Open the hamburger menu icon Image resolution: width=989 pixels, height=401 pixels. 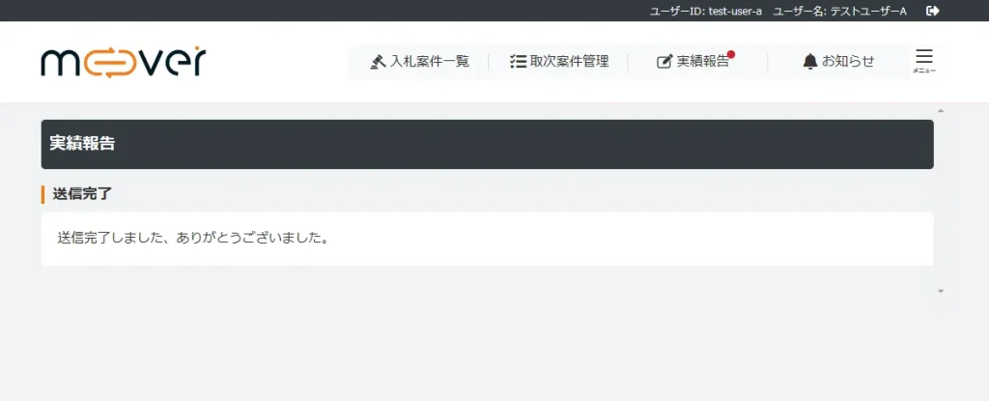coord(924,56)
